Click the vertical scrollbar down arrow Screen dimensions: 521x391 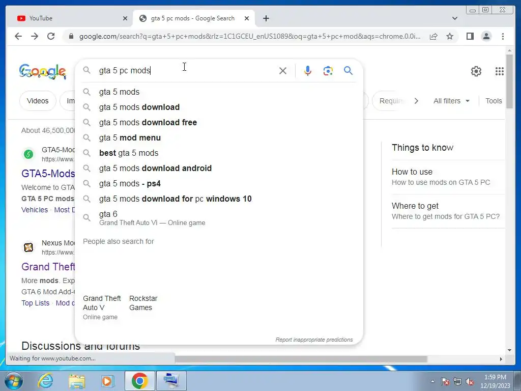[x=510, y=350]
